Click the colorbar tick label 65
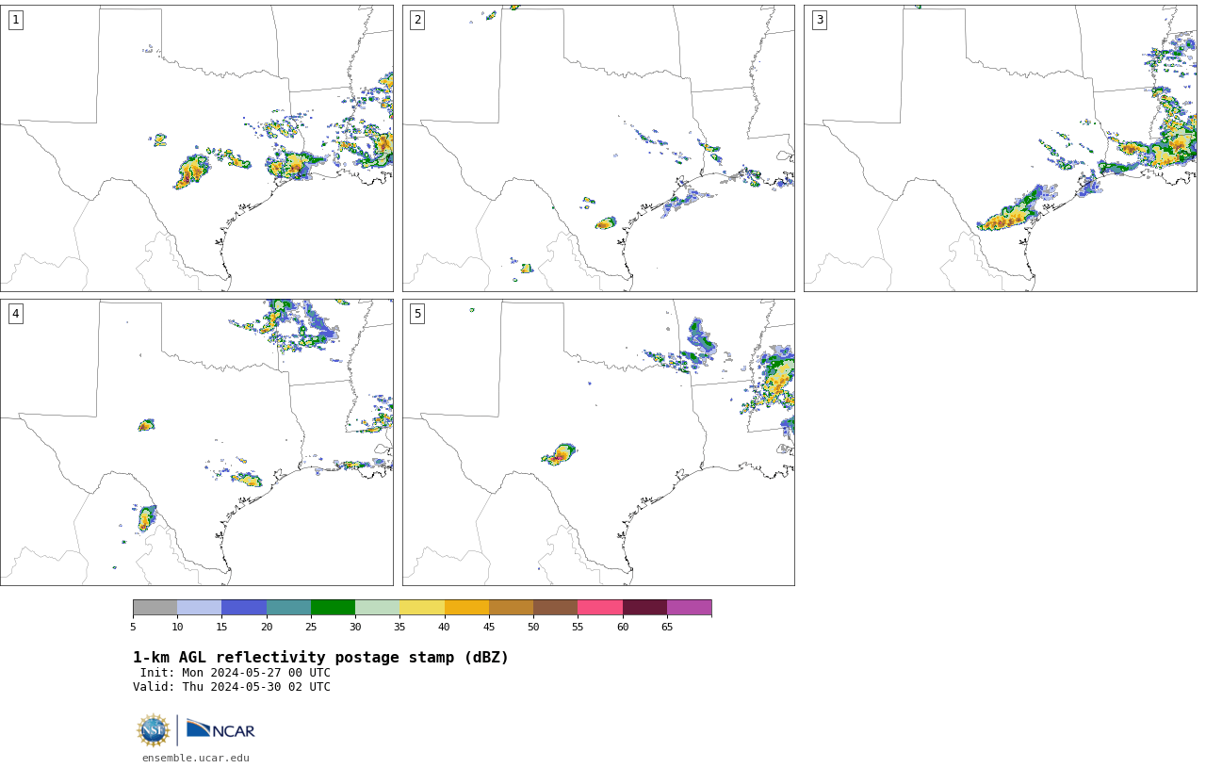Screen dimensions: 1206x768 click(x=667, y=627)
